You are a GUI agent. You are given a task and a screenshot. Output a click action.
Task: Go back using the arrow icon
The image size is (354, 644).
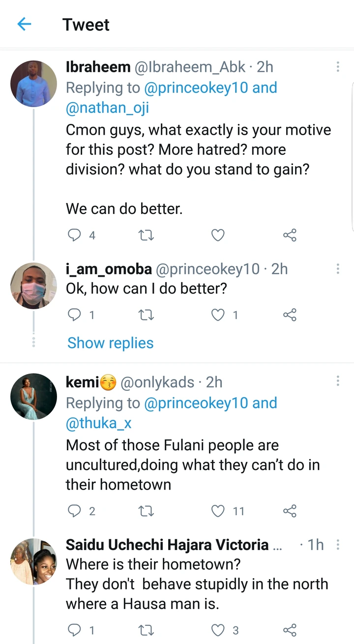24,24
